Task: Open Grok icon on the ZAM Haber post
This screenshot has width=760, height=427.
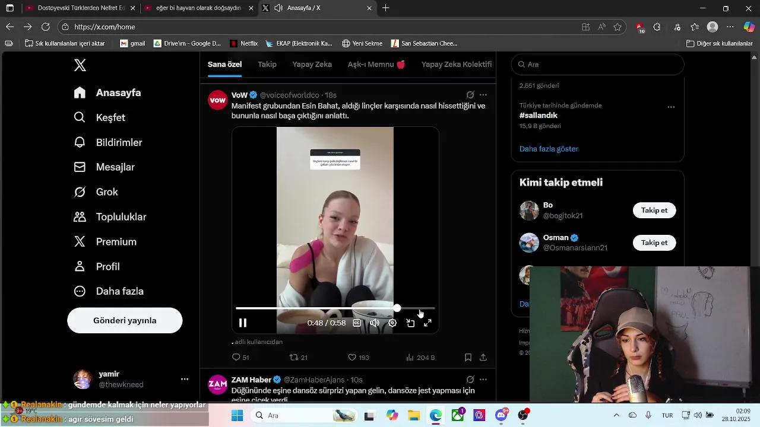Action: 470,380
